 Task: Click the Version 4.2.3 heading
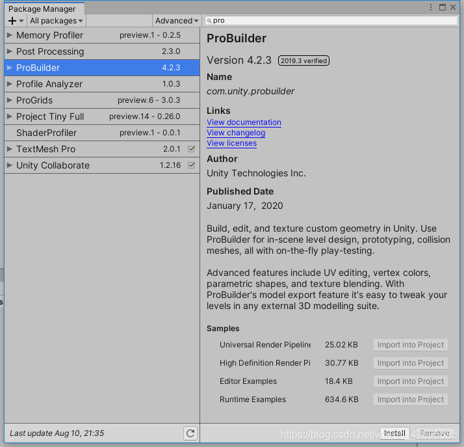(238, 60)
